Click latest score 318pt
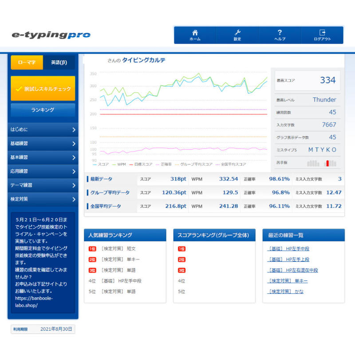This screenshot has width=355, height=355. (178, 179)
